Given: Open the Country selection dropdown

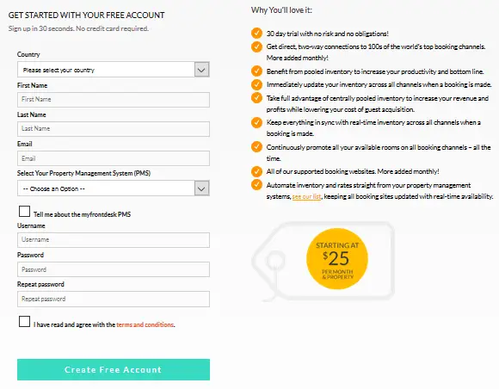Looking at the screenshot, I should [114, 70].
